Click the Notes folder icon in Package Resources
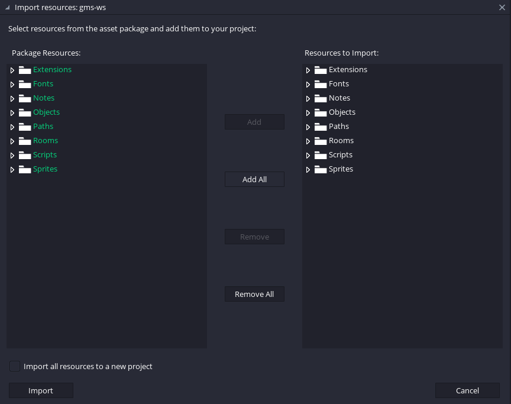Image resolution: width=511 pixels, height=404 pixels. (x=25, y=98)
